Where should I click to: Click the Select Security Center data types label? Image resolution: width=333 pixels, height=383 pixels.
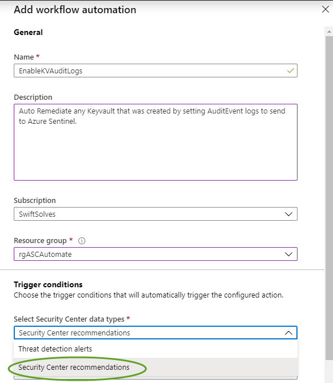pos(69,319)
